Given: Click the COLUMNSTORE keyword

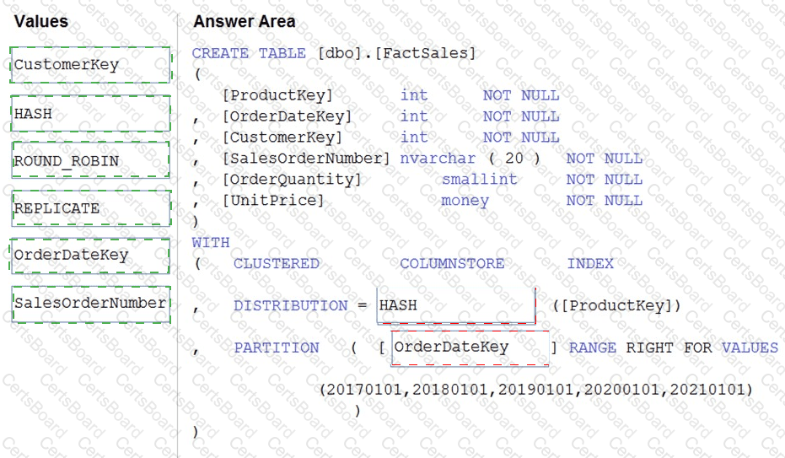Looking at the screenshot, I should coord(452,263).
